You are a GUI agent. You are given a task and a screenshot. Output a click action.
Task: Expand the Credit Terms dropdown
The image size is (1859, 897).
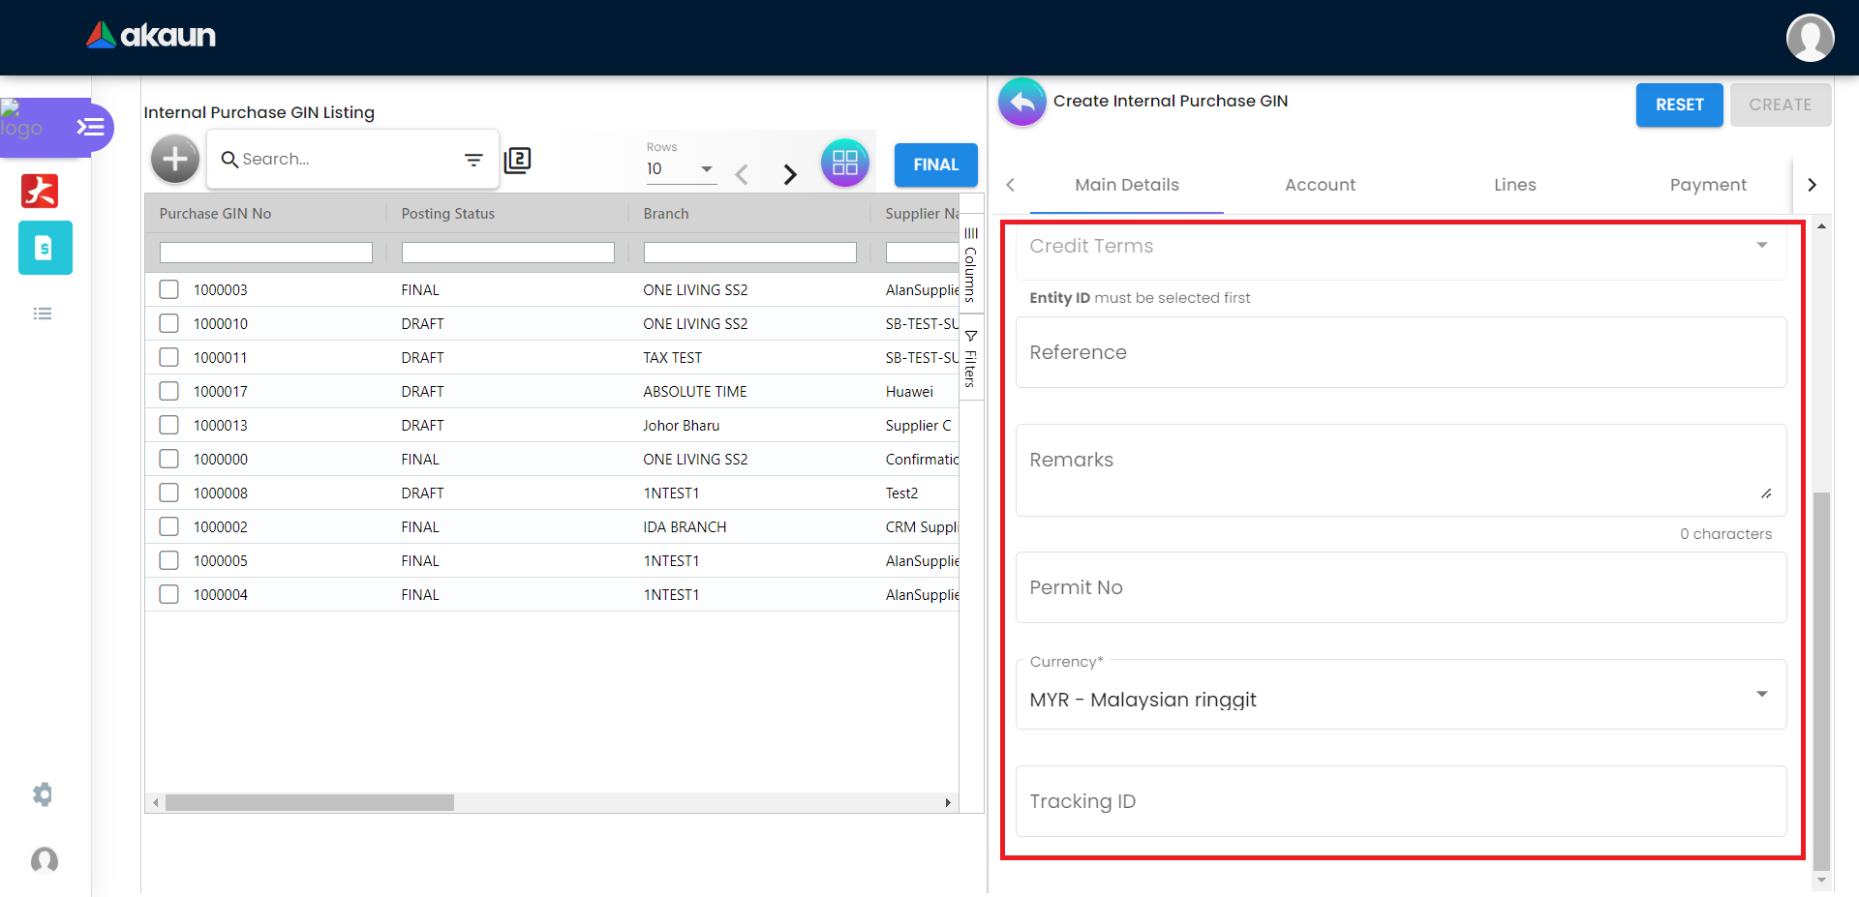pos(1761,246)
